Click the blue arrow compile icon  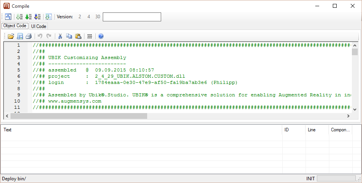point(37,17)
